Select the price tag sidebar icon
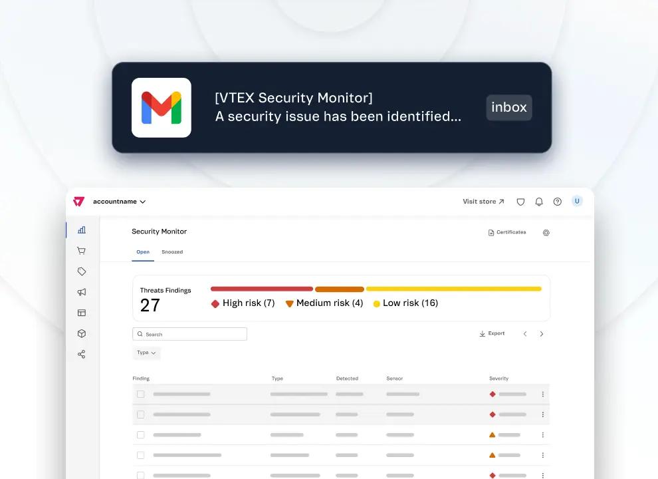 [82, 271]
